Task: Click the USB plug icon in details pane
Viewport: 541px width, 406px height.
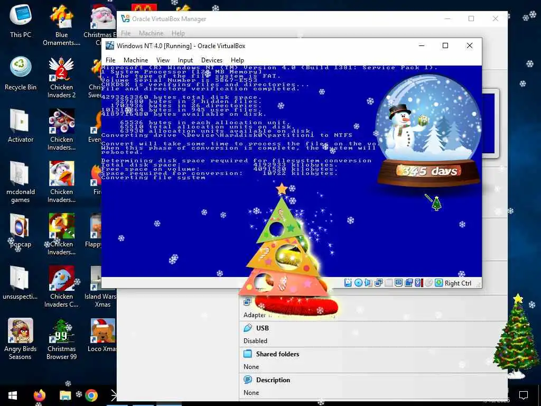Action: (248, 328)
